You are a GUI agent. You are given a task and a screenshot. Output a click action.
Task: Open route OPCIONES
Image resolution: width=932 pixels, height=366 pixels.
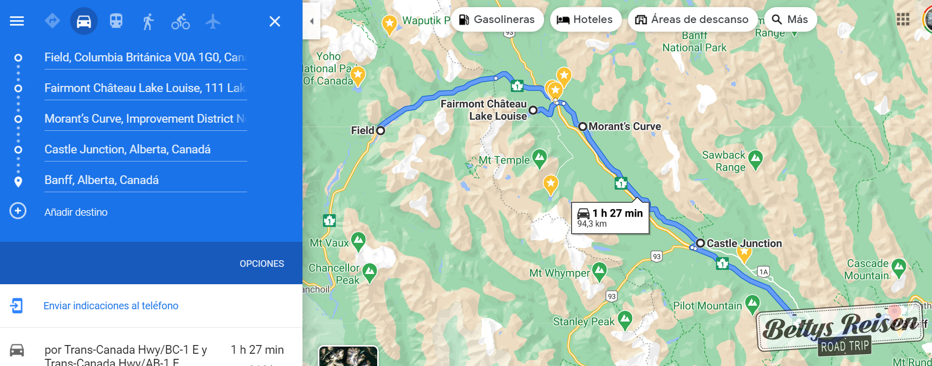point(262,264)
